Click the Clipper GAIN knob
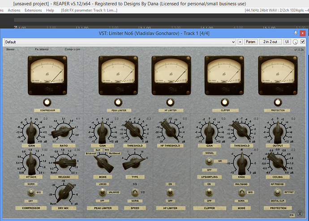The height and width of the screenshot is (221, 309). 209,132
